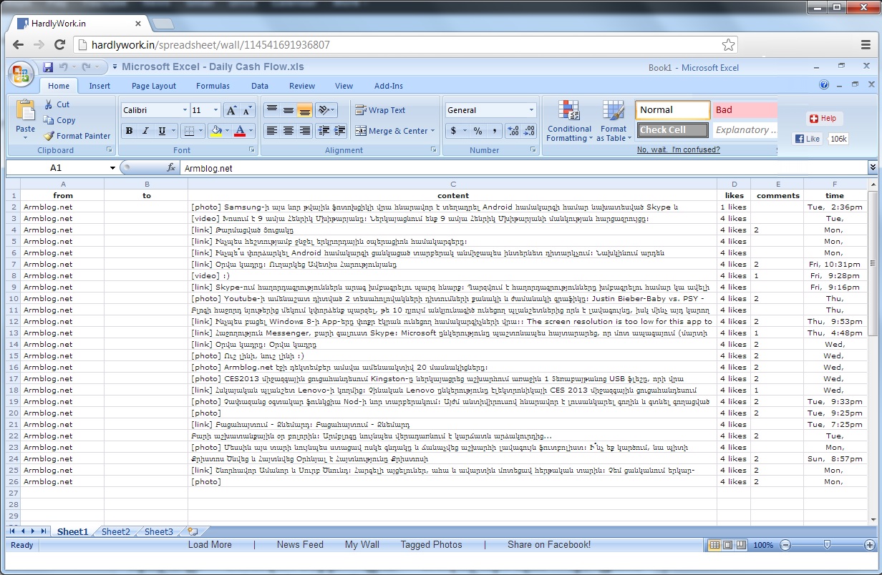The image size is (882, 575).
Task: Click the Comma Style icon
Action: point(495,131)
